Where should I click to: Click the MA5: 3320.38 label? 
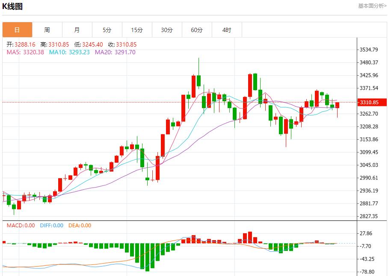[x=25, y=52]
